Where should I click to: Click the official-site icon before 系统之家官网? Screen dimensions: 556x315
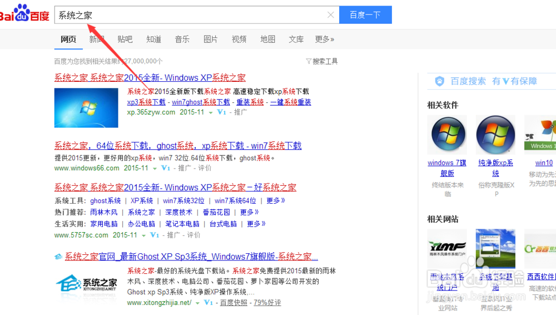pos(58,257)
